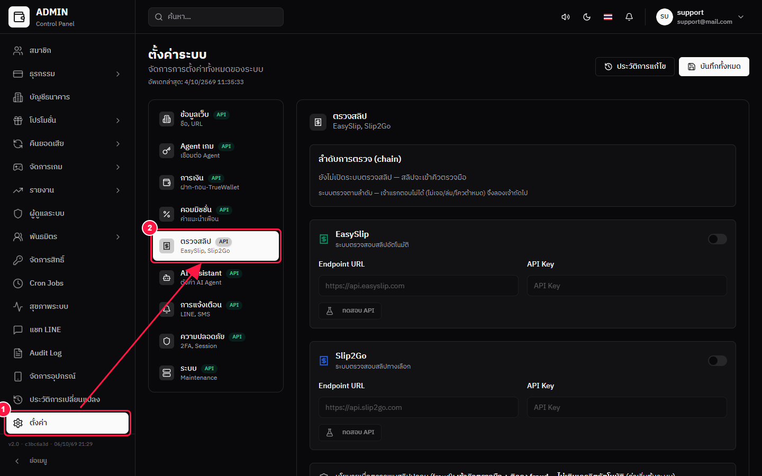Click the Cron Jobs clock icon
The width and height of the screenshot is (762, 476).
(x=18, y=283)
